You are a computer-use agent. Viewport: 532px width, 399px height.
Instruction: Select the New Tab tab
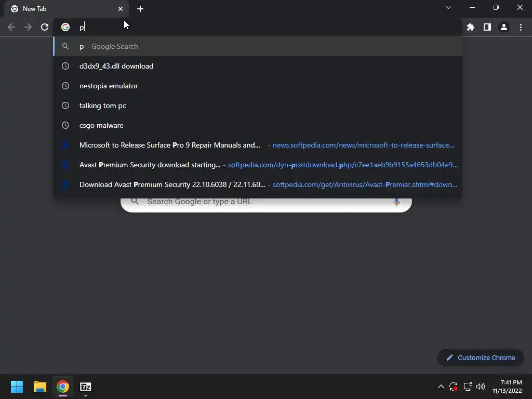pos(66,9)
